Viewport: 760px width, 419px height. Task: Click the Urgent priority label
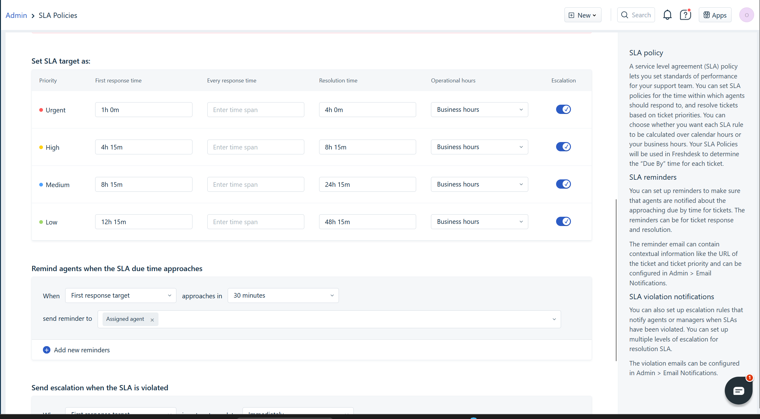tap(56, 110)
